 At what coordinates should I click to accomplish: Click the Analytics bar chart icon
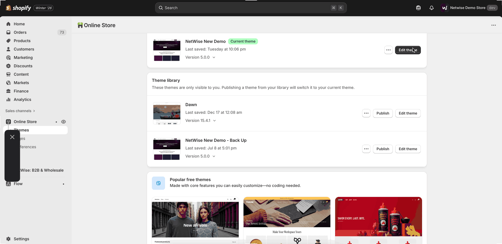click(8, 100)
